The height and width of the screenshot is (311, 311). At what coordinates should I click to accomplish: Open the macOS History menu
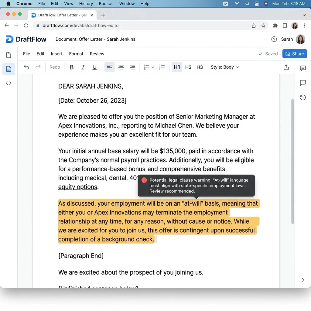click(86, 4)
